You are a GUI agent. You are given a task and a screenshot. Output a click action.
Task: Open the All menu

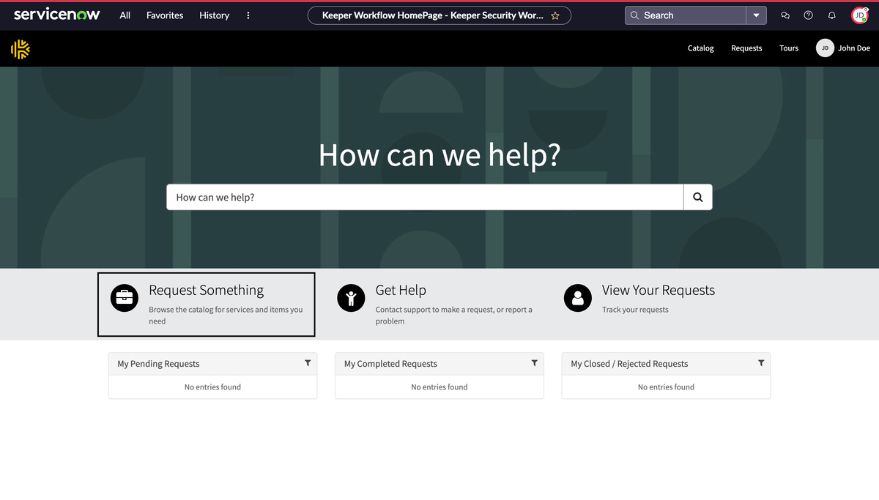pos(125,15)
